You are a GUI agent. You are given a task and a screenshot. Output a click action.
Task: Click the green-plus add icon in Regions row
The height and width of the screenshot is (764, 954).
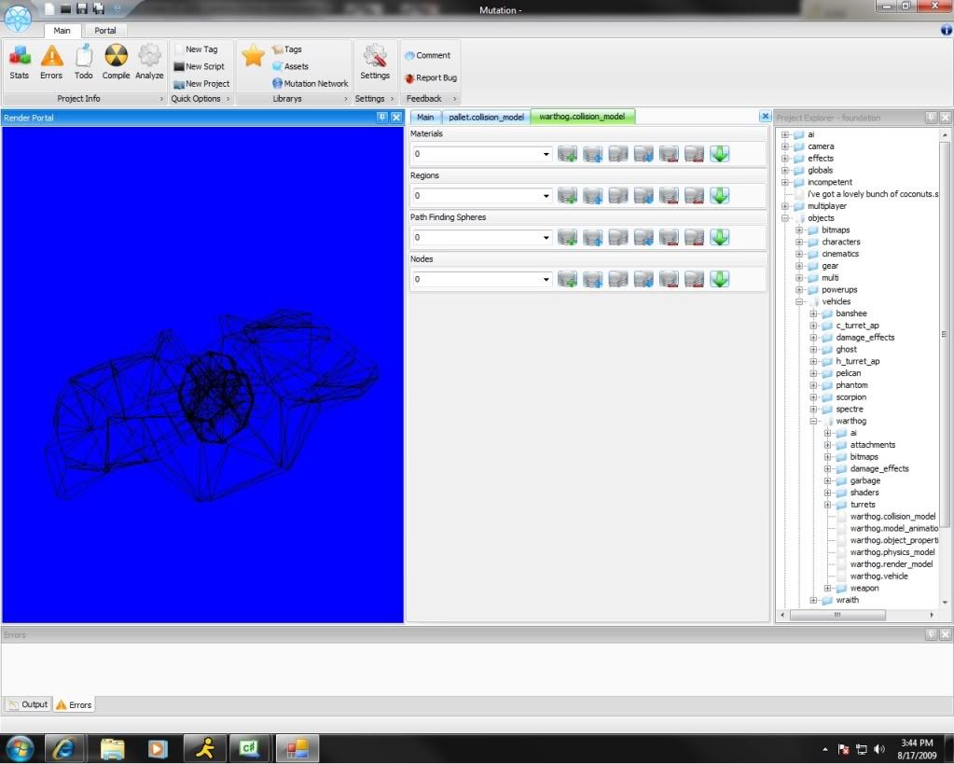[x=567, y=196]
